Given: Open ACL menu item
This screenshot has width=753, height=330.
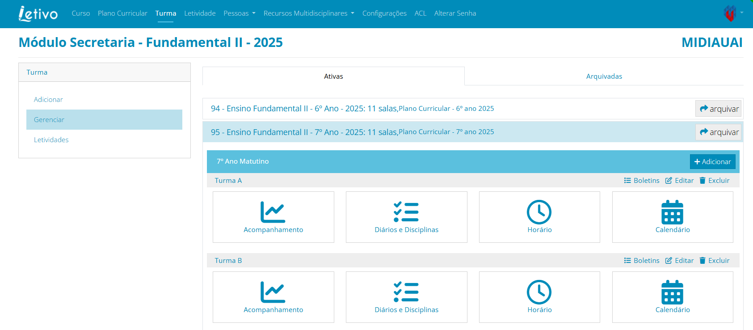Looking at the screenshot, I should (x=420, y=13).
